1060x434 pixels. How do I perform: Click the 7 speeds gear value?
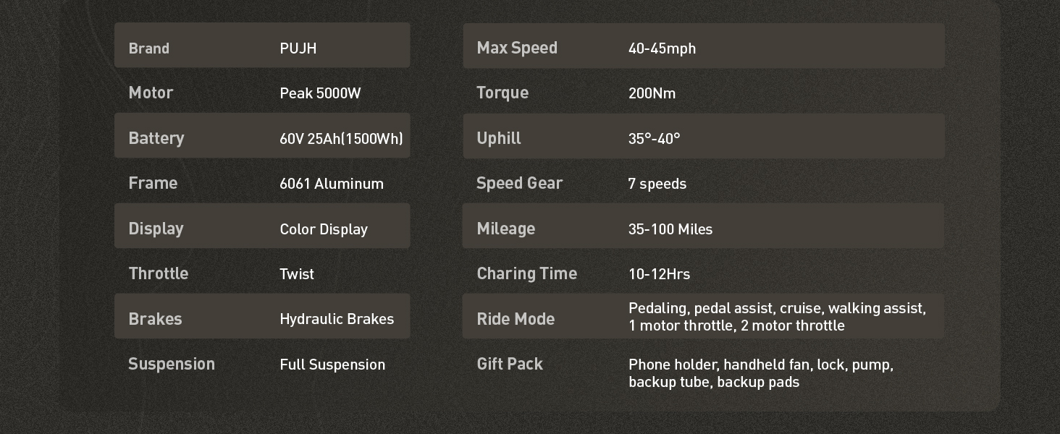click(x=657, y=184)
